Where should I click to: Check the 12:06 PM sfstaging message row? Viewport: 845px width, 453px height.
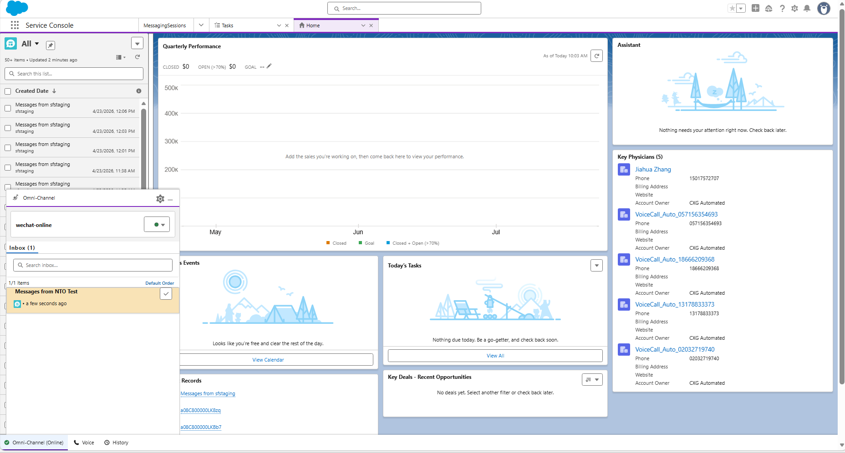pyautogui.click(x=8, y=108)
